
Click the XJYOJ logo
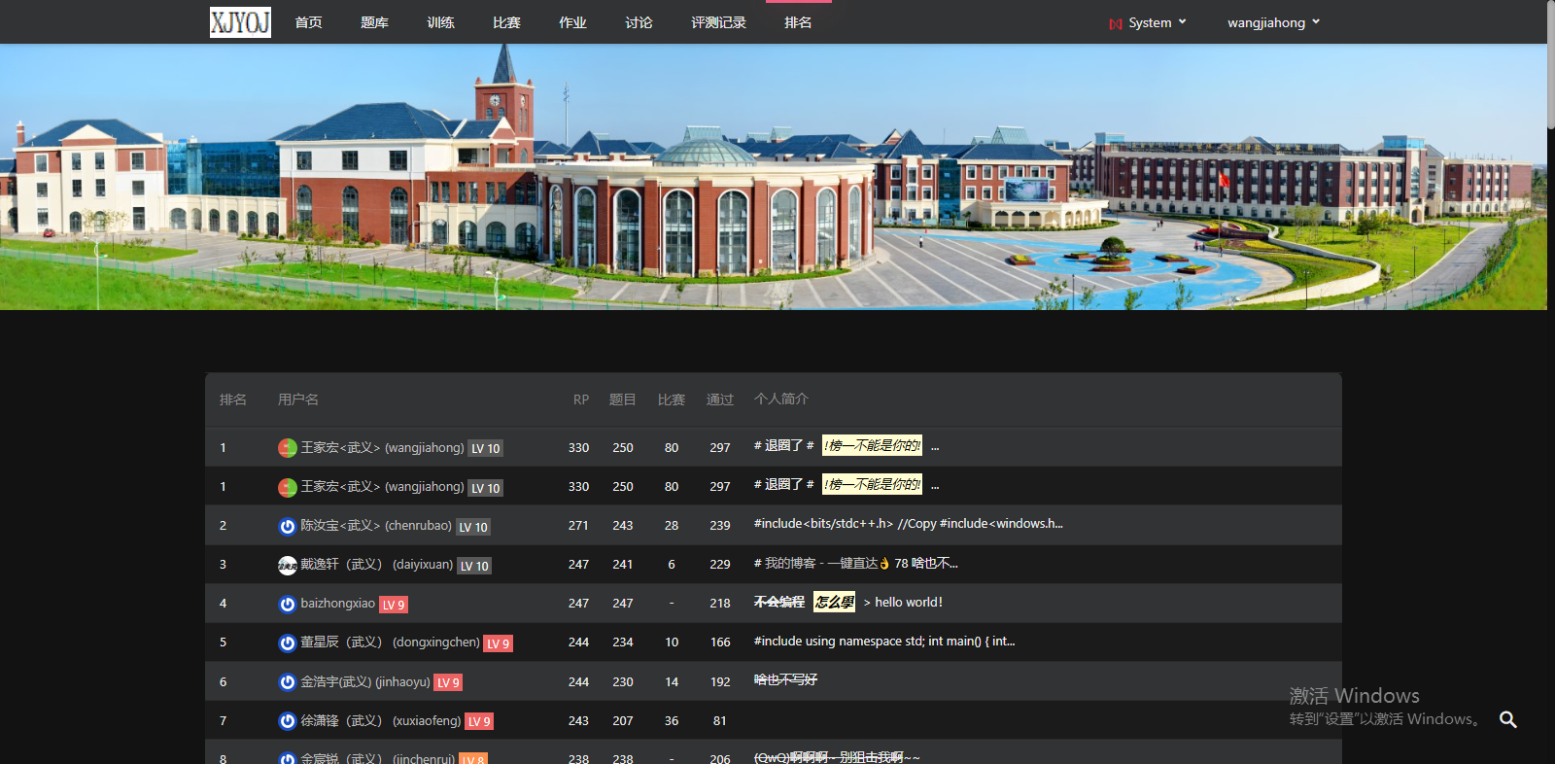[x=240, y=22]
